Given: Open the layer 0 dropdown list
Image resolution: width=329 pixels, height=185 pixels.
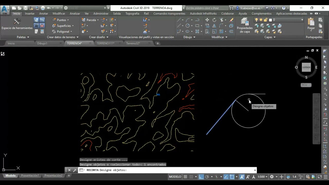Looking at the screenshot, I should pos(302,20).
